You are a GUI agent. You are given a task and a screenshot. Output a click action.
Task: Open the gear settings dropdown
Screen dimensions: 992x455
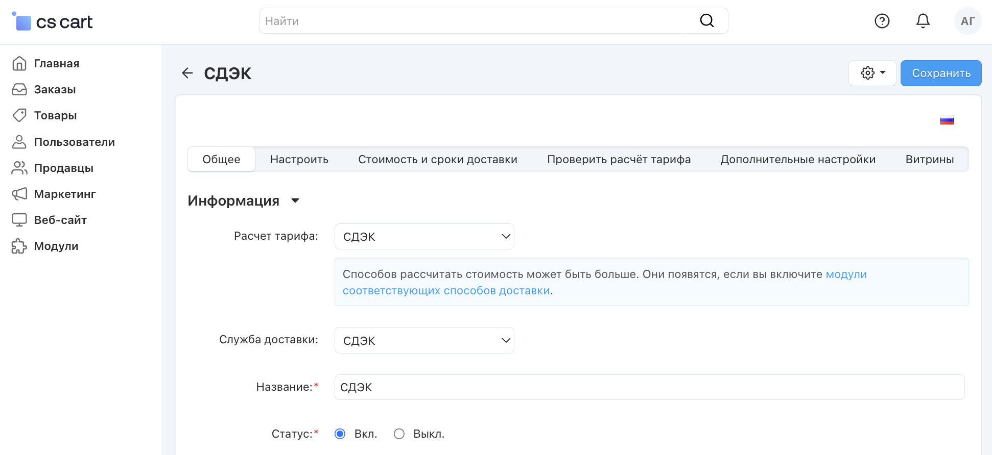pyautogui.click(x=872, y=73)
